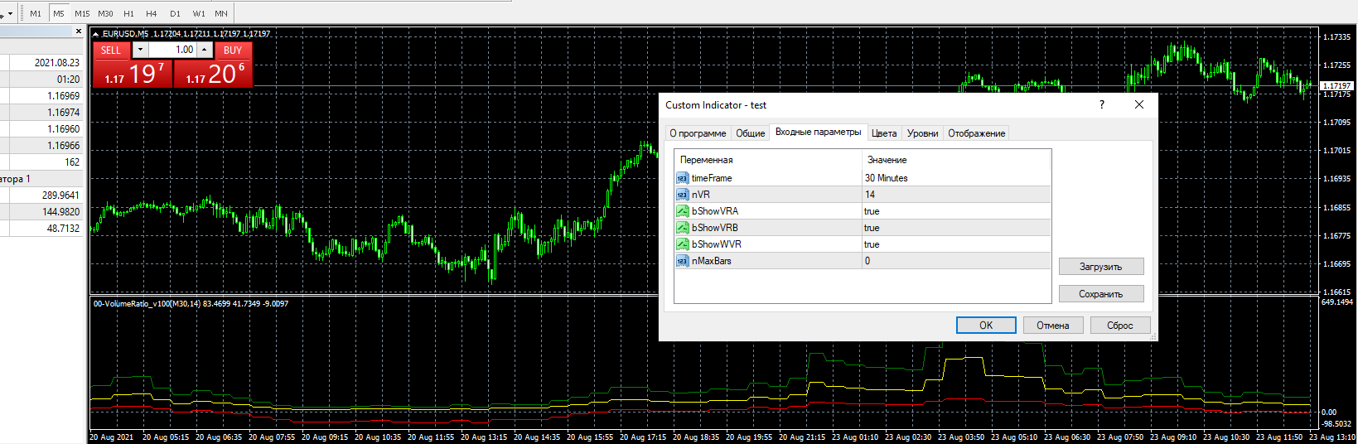This screenshot has height=444, width=1358.
Task: Click boolean icon beside bShowVRA
Action: click(x=682, y=211)
